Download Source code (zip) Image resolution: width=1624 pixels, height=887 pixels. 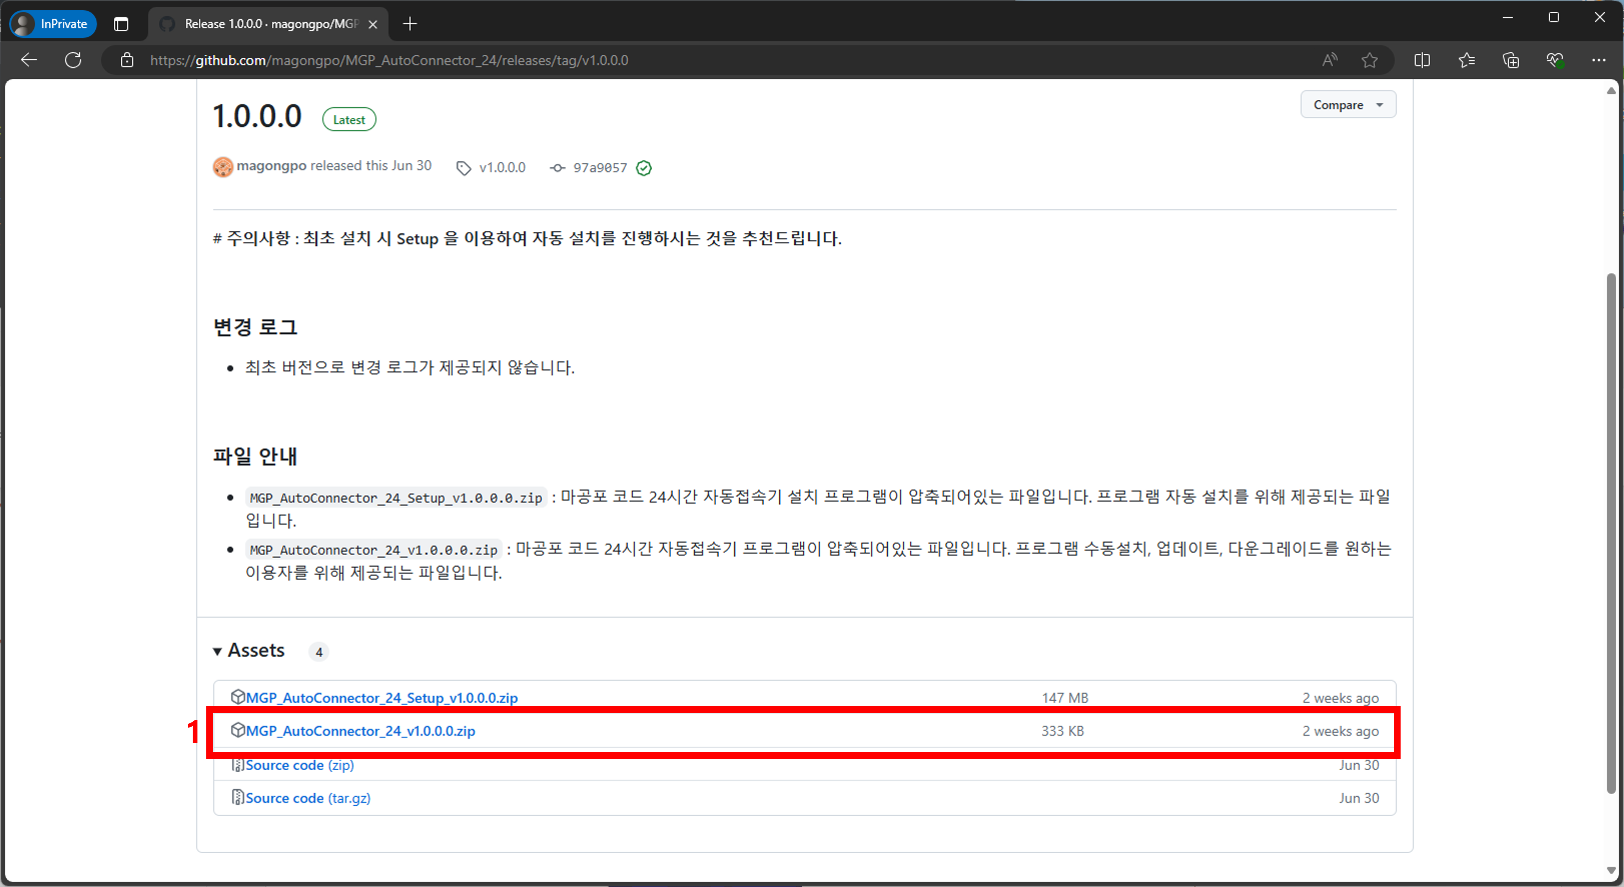click(300, 765)
